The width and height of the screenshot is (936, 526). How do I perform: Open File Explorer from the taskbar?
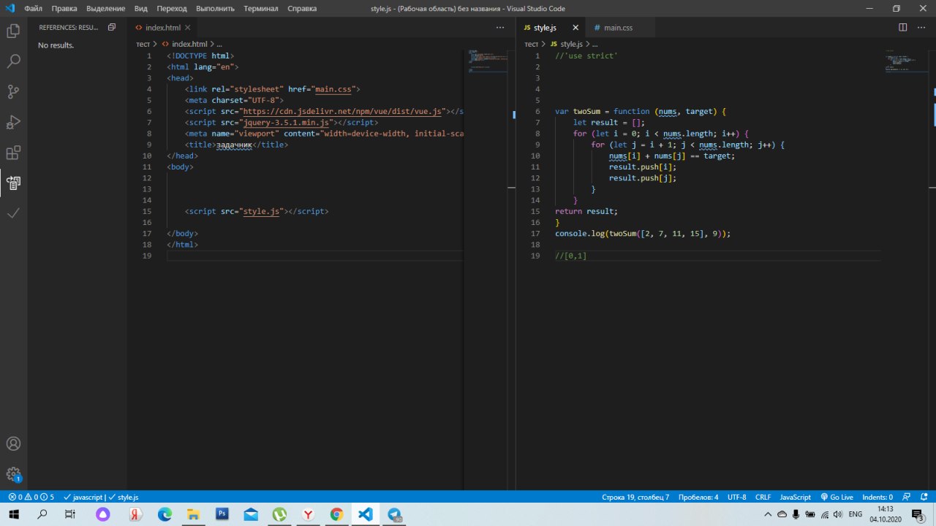(x=193, y=514)
